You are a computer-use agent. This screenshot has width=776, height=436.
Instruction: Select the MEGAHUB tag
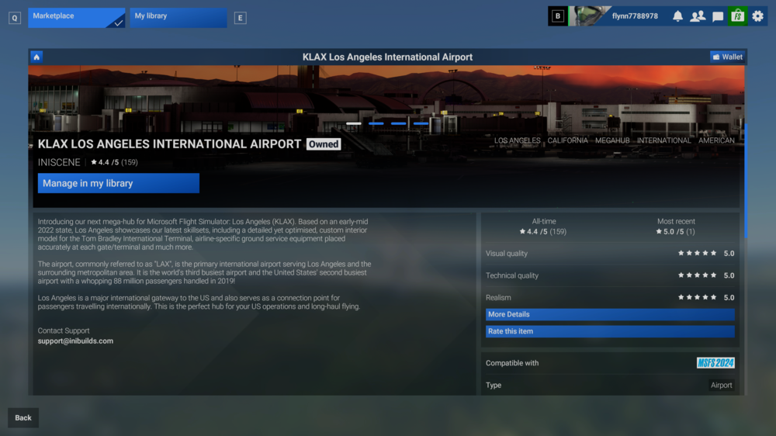pos(612,140)
